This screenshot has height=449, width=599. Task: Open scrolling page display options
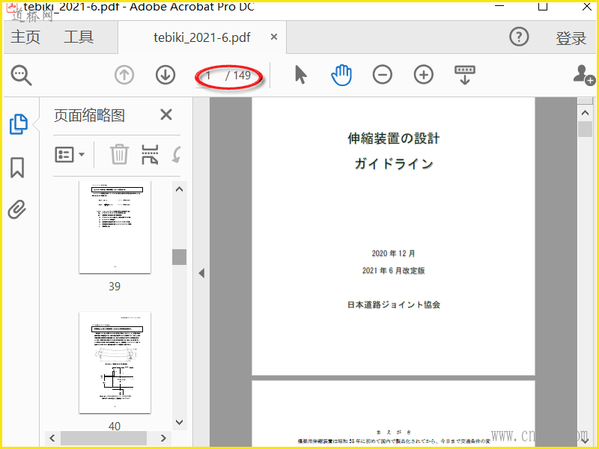coord(465,74)
